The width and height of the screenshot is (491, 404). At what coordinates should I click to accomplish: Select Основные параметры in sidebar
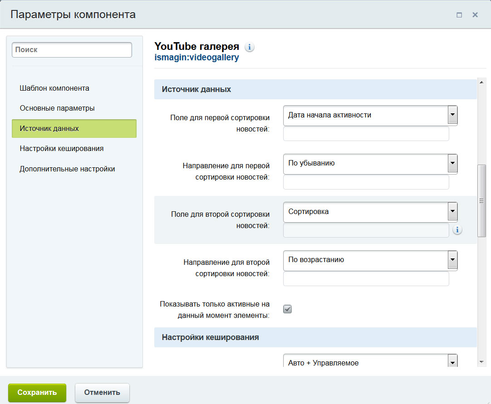57,108
